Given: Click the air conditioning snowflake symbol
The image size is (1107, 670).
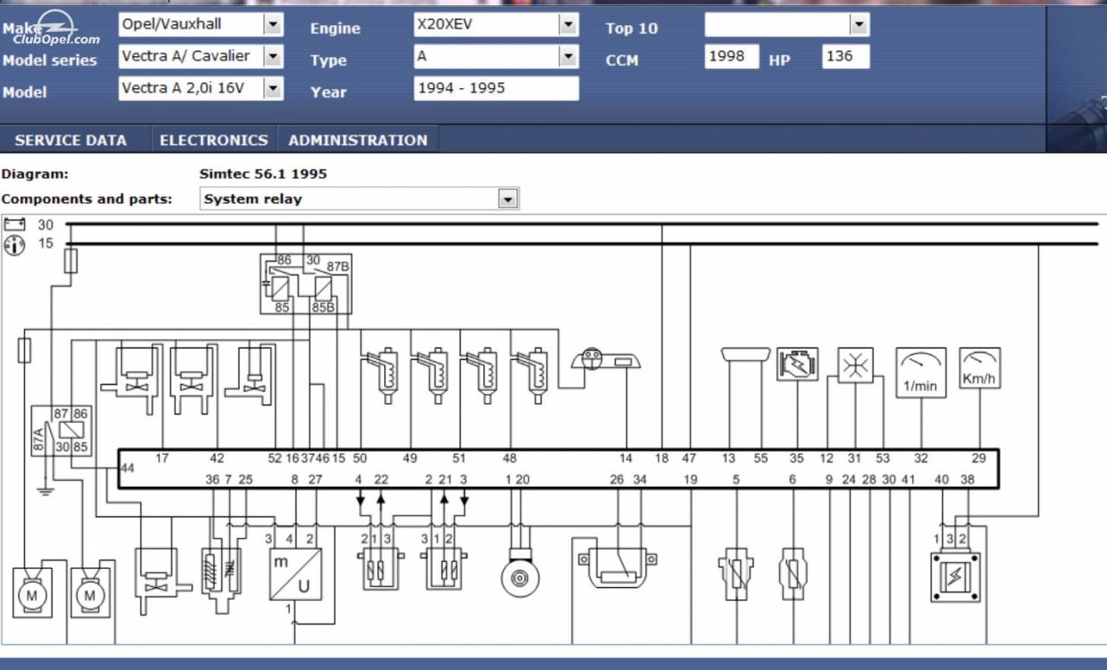Looking at the screenshot, I should click(855, 366).
